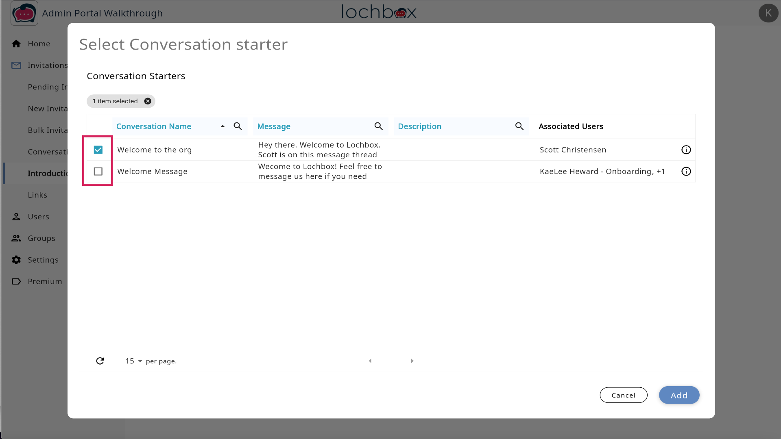This screenshot has width=781, height=439.
Task: Open Links in the sidebar
Action: 37,195
